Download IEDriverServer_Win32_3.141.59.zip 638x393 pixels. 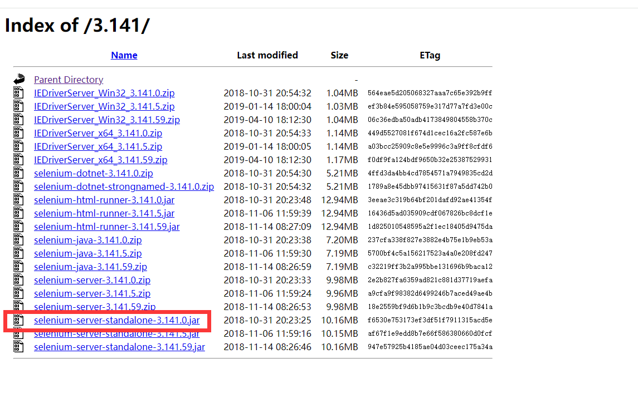pos(107,120)
